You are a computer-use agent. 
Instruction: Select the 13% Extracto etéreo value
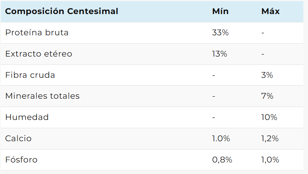pos(219,54)
